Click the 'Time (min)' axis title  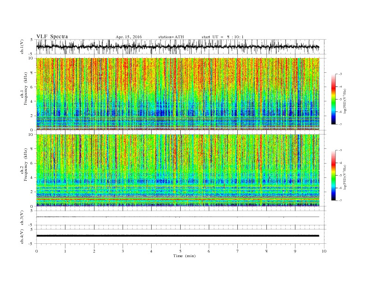coord(184,256)
